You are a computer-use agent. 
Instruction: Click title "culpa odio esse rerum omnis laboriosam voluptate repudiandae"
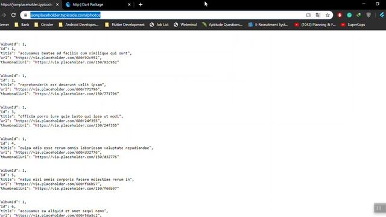pos(84,148)
